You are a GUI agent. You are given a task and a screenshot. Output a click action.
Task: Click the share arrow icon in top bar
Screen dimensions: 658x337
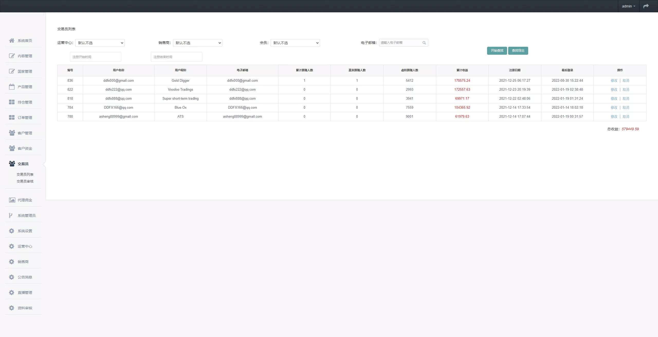click(x=646, y=6)
